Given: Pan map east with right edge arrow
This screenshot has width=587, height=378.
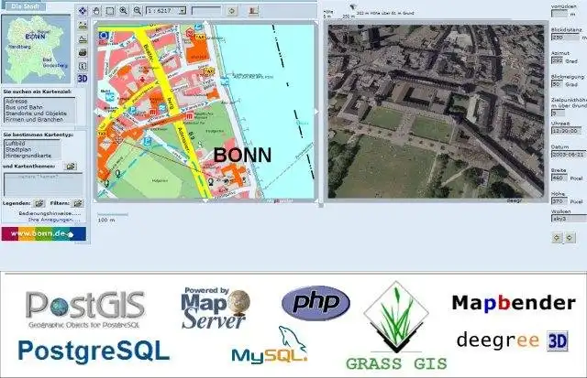Looking at the screenshot, I should coord(316,112).
